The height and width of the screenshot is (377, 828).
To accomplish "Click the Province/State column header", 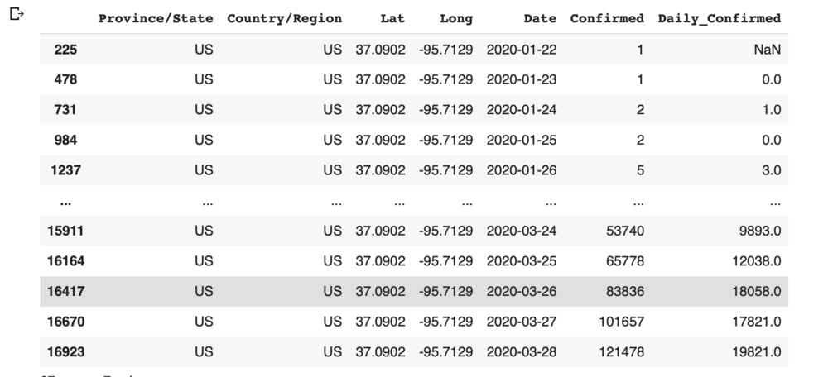I will pos(156,18).
